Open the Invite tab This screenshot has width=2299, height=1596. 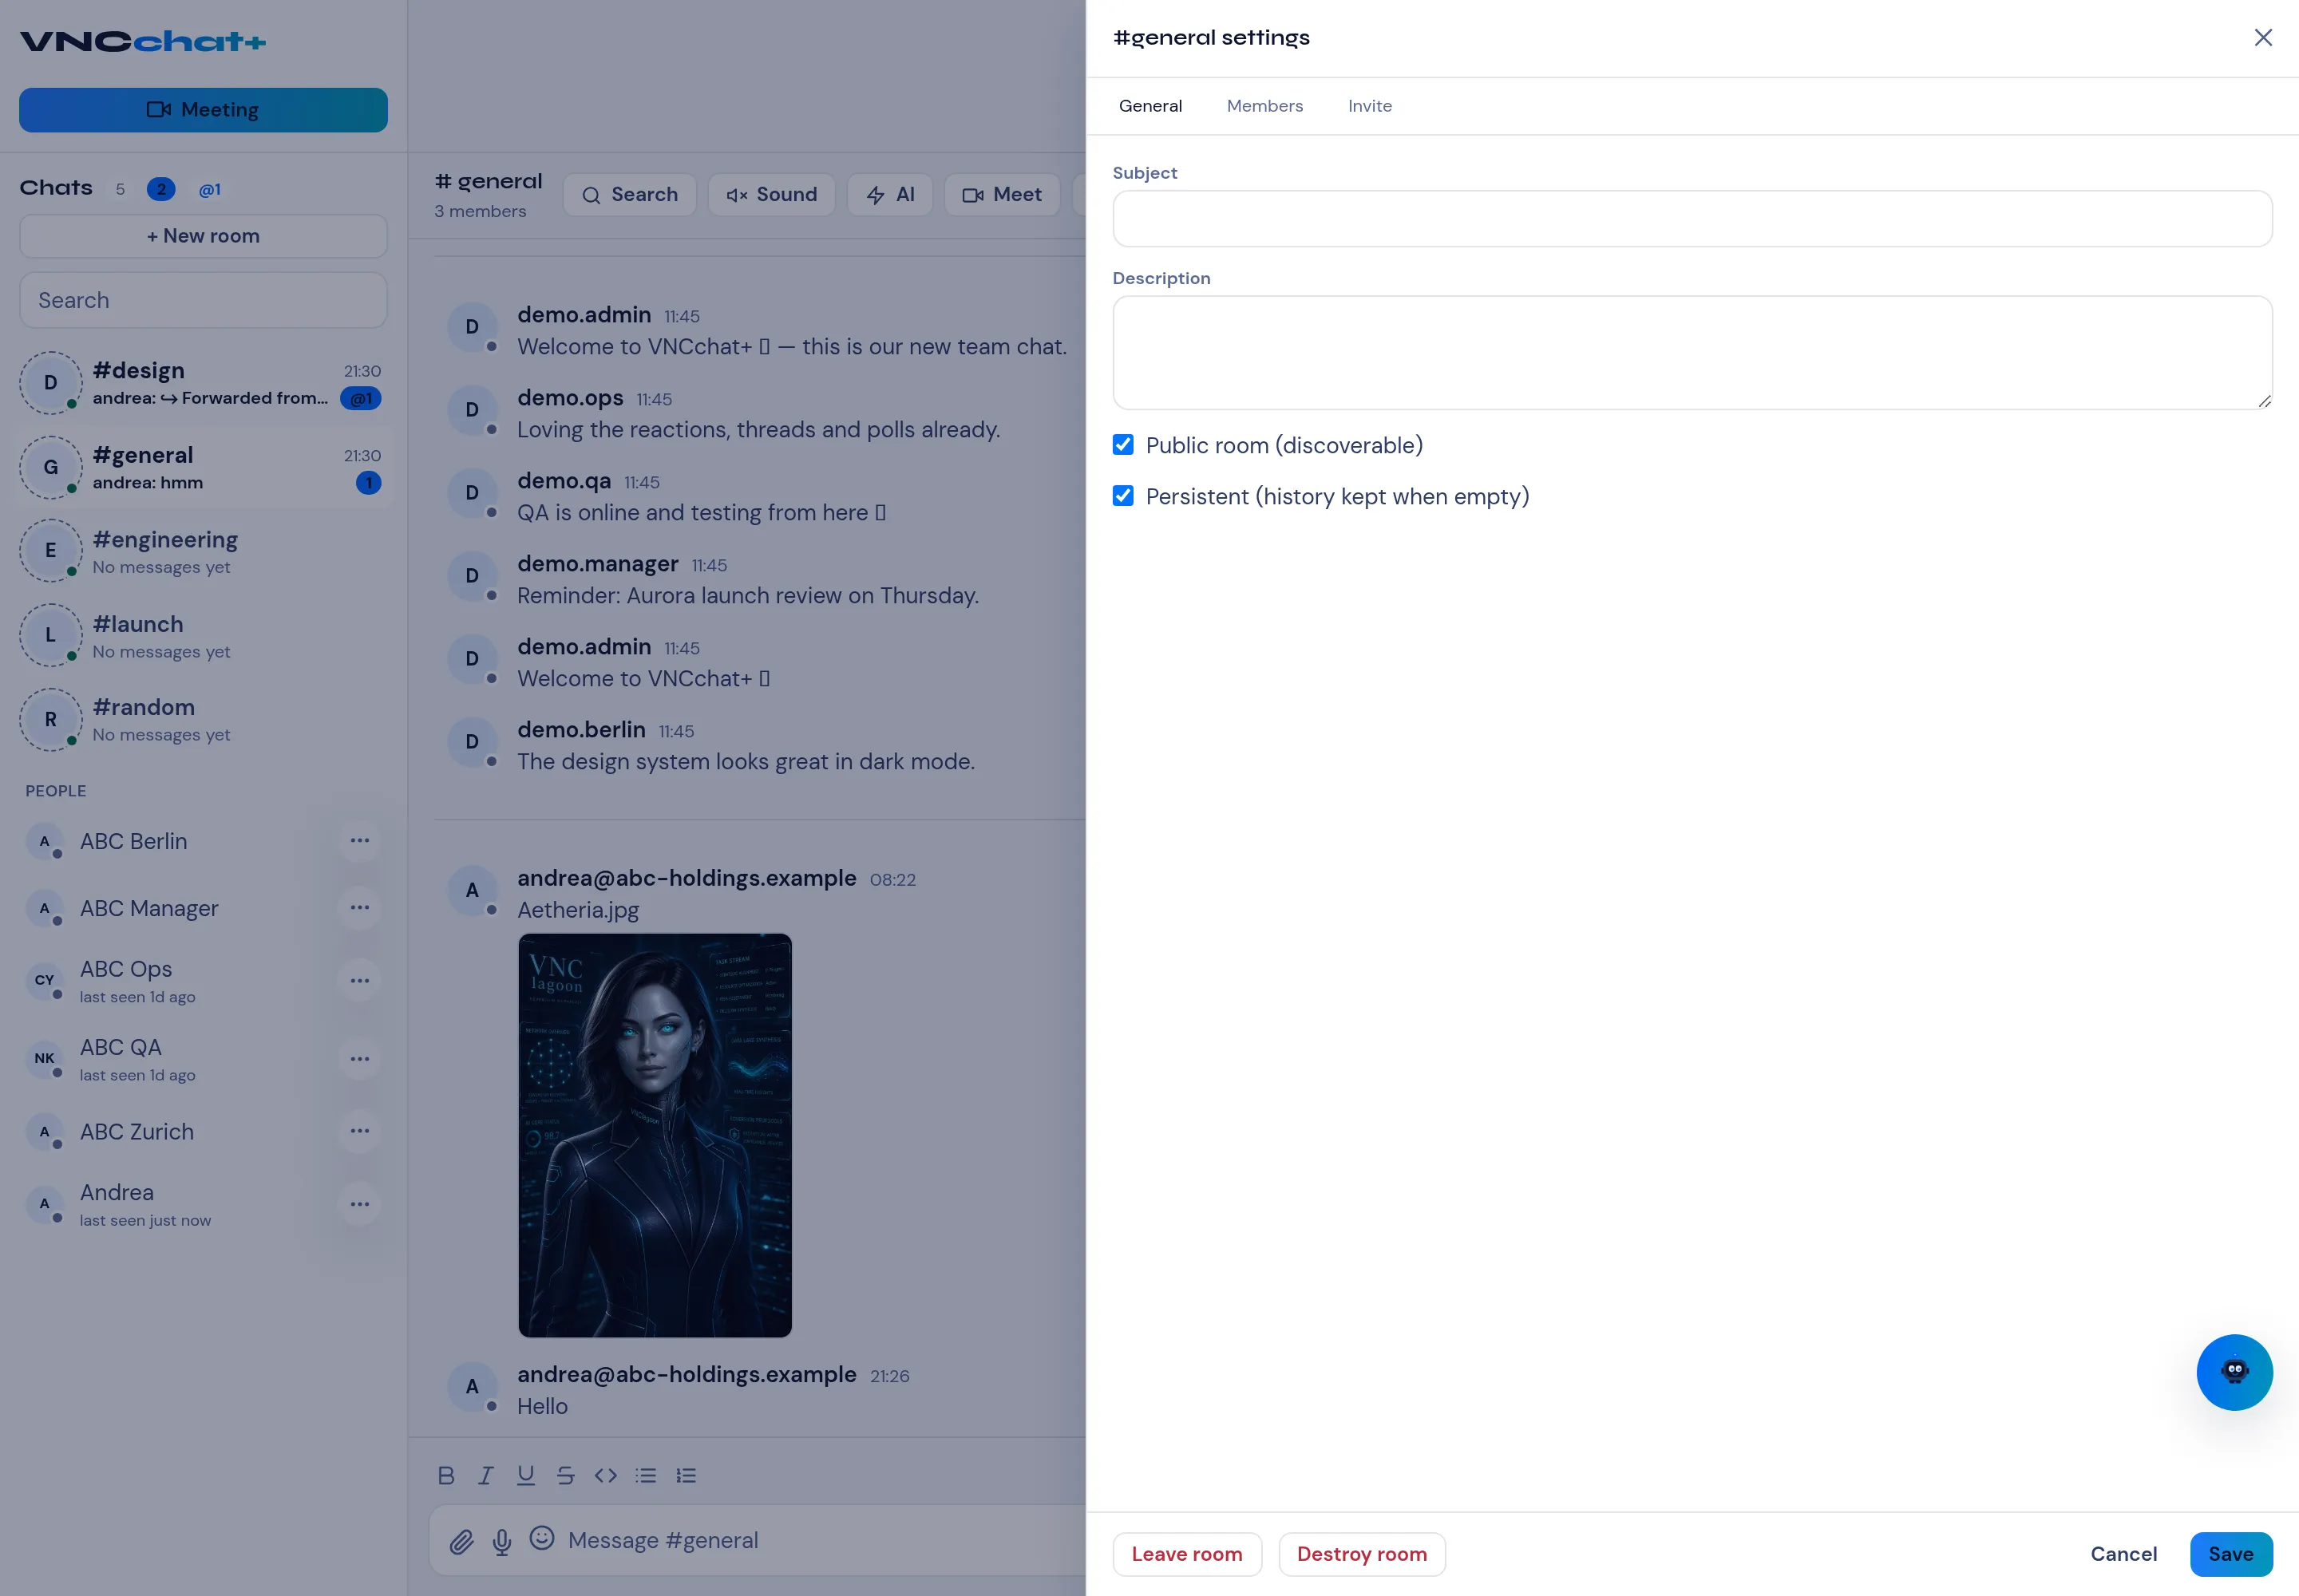tap(1370, 106)
